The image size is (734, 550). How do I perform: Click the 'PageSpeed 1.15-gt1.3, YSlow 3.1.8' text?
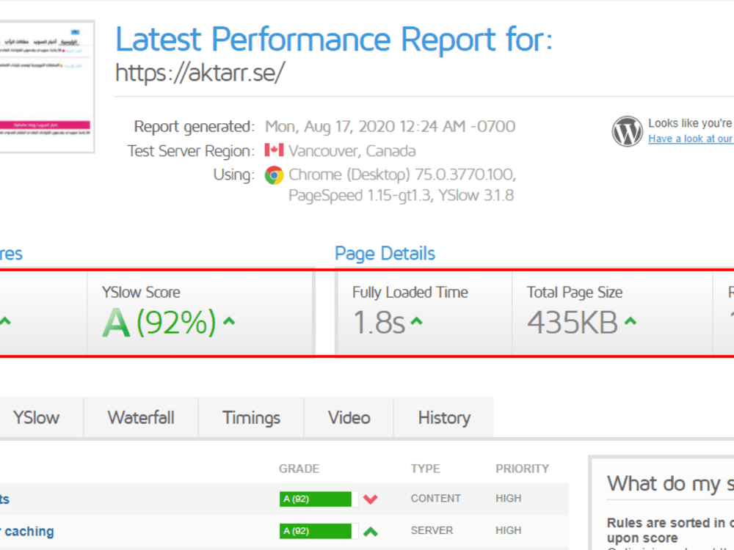tap(401, 195)
